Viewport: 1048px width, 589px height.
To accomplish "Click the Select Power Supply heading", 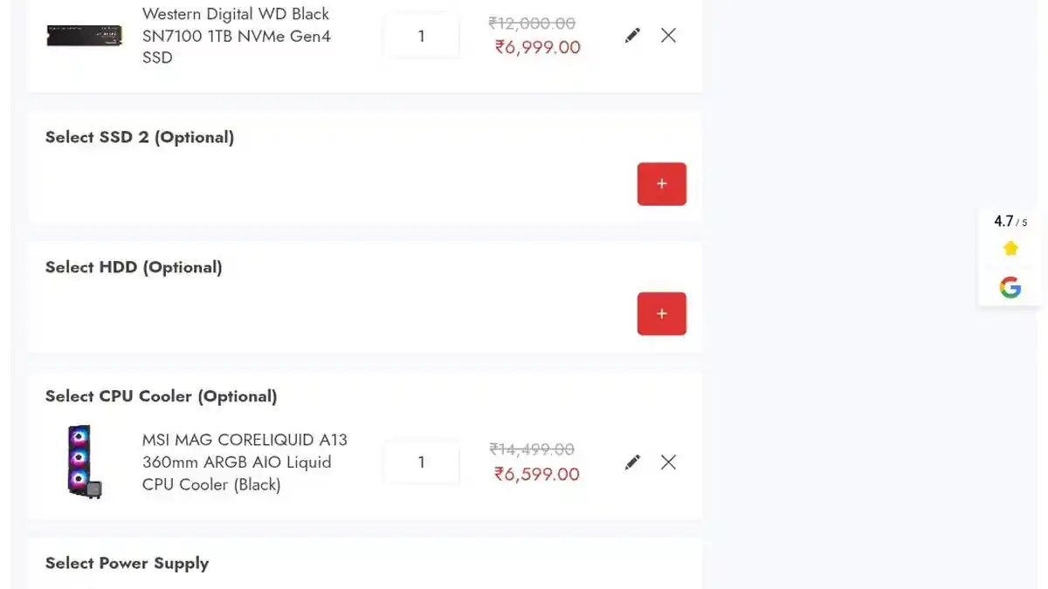I will tap(127, 563).
